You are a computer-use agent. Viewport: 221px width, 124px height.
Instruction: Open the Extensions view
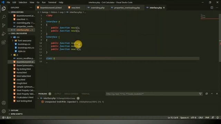(x=4, y=42)
